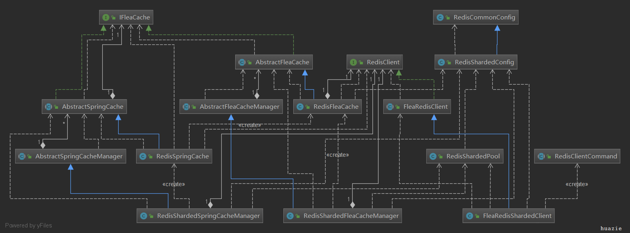The image size is (630, 233).
Task: Click the abstract class icon on AbstractFleaCache
Action: point(242,62)
